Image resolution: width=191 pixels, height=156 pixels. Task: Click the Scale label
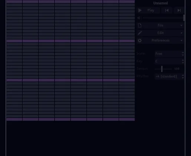pos(141,53)
